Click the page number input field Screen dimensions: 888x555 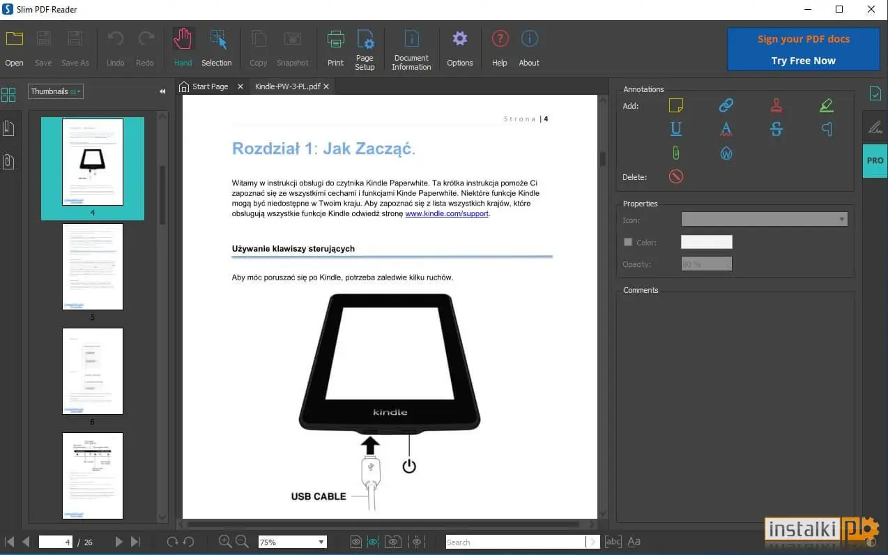(x=55, y=542)
